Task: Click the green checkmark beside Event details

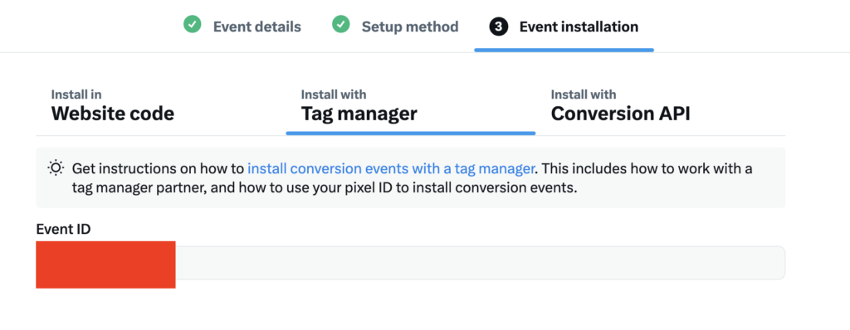Action: point(192,24)
